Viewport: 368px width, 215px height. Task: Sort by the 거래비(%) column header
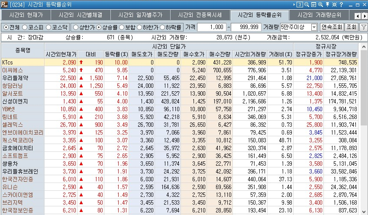tap(281, 55)
